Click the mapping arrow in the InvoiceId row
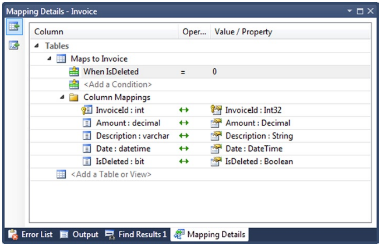The height and width of the screenshot is (246, 381). click(x=184, y=110)
